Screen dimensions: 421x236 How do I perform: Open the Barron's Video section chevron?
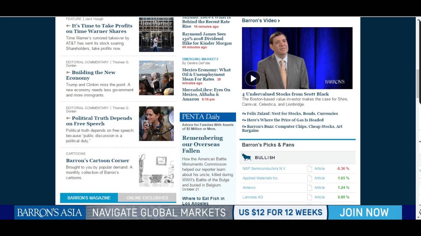click(279, 21)
